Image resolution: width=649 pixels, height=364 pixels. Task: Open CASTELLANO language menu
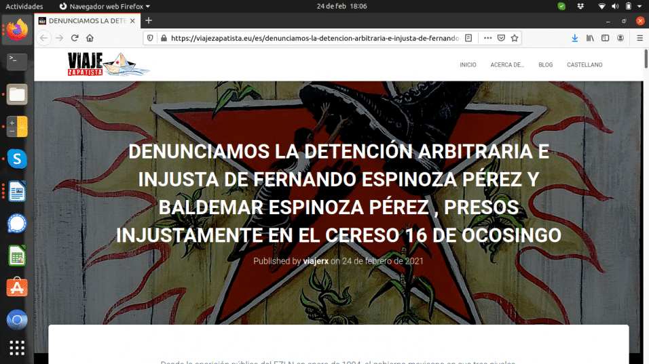point(585,65)
